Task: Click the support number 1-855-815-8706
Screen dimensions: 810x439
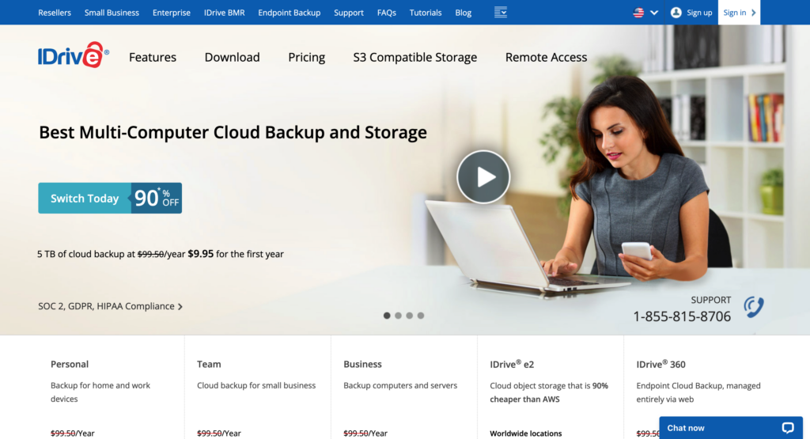Action: (x=682, y=316)
